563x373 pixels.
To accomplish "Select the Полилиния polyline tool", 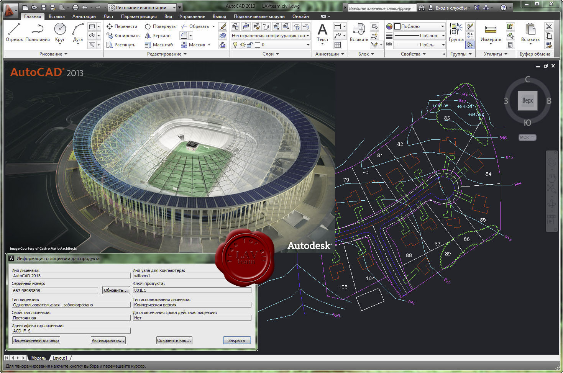I will [38, 32].
